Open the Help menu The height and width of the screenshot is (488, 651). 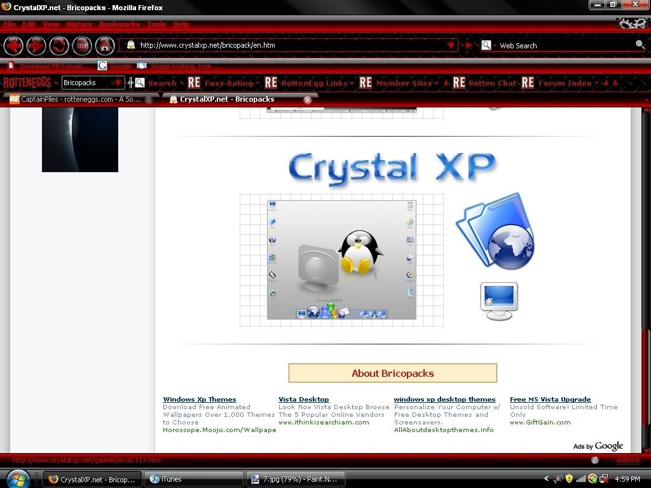181,24
